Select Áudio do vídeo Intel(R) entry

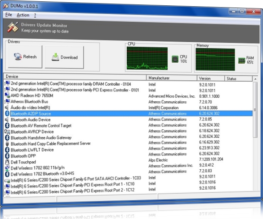(x=30, y=108)
